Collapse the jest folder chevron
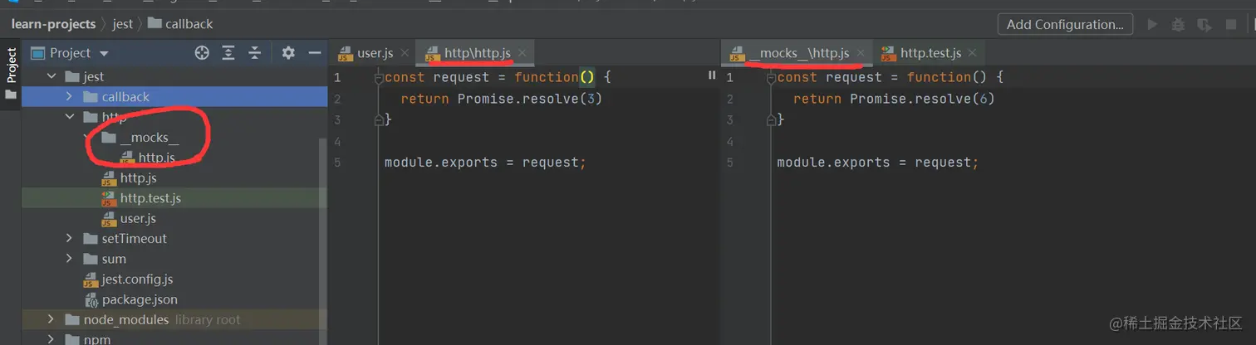The height and width of the screenshot is (345, 1256). coord(51,76)
